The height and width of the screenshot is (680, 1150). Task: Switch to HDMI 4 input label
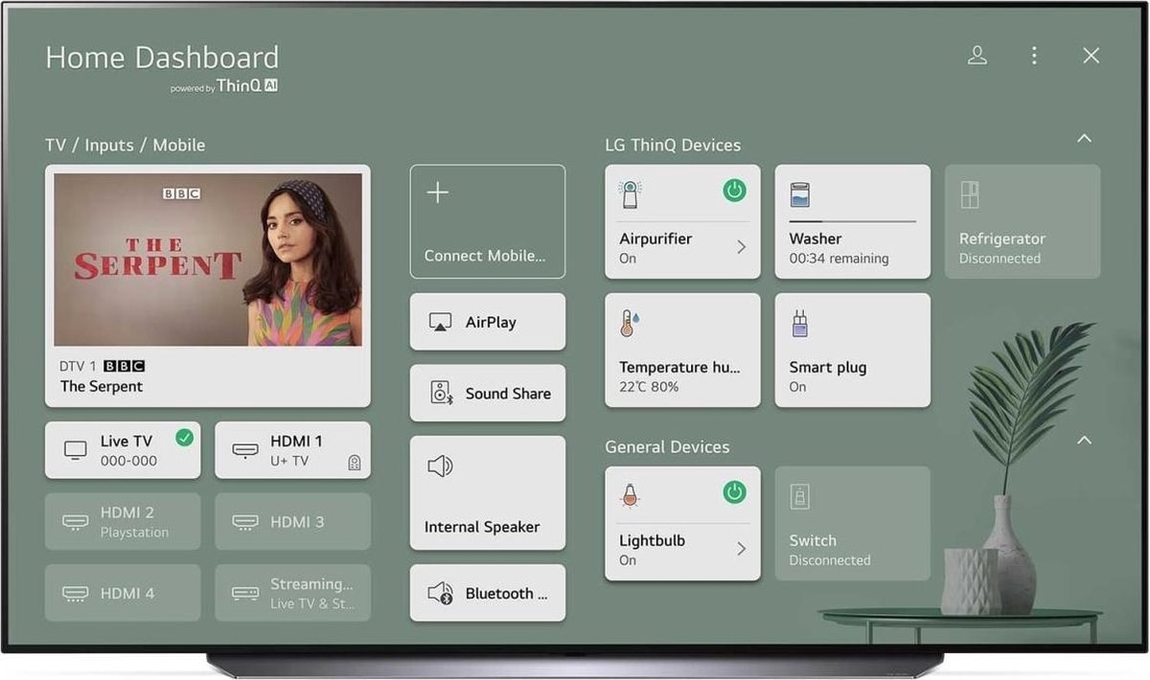[127, 593]
